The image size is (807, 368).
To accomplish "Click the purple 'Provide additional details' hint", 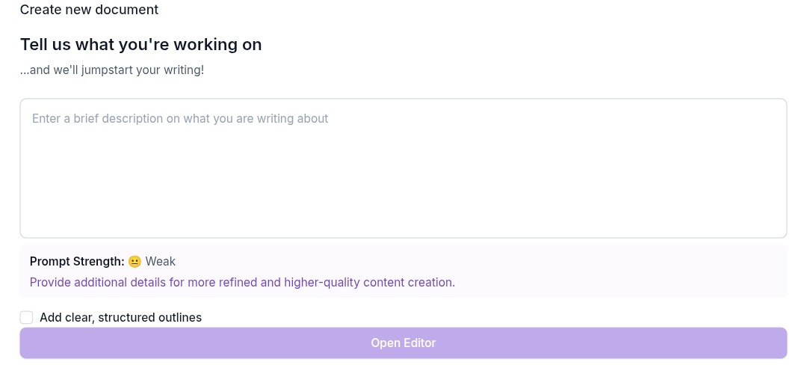I will [x=242, y=283].
